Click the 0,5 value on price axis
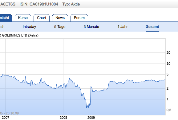 point(169,110)
